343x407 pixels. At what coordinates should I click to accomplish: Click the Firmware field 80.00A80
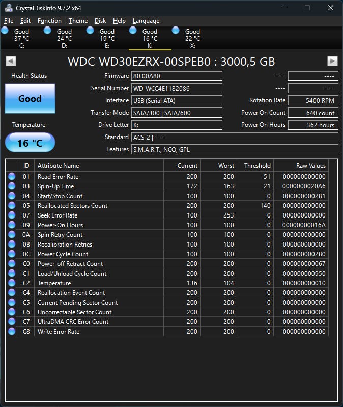177,76
